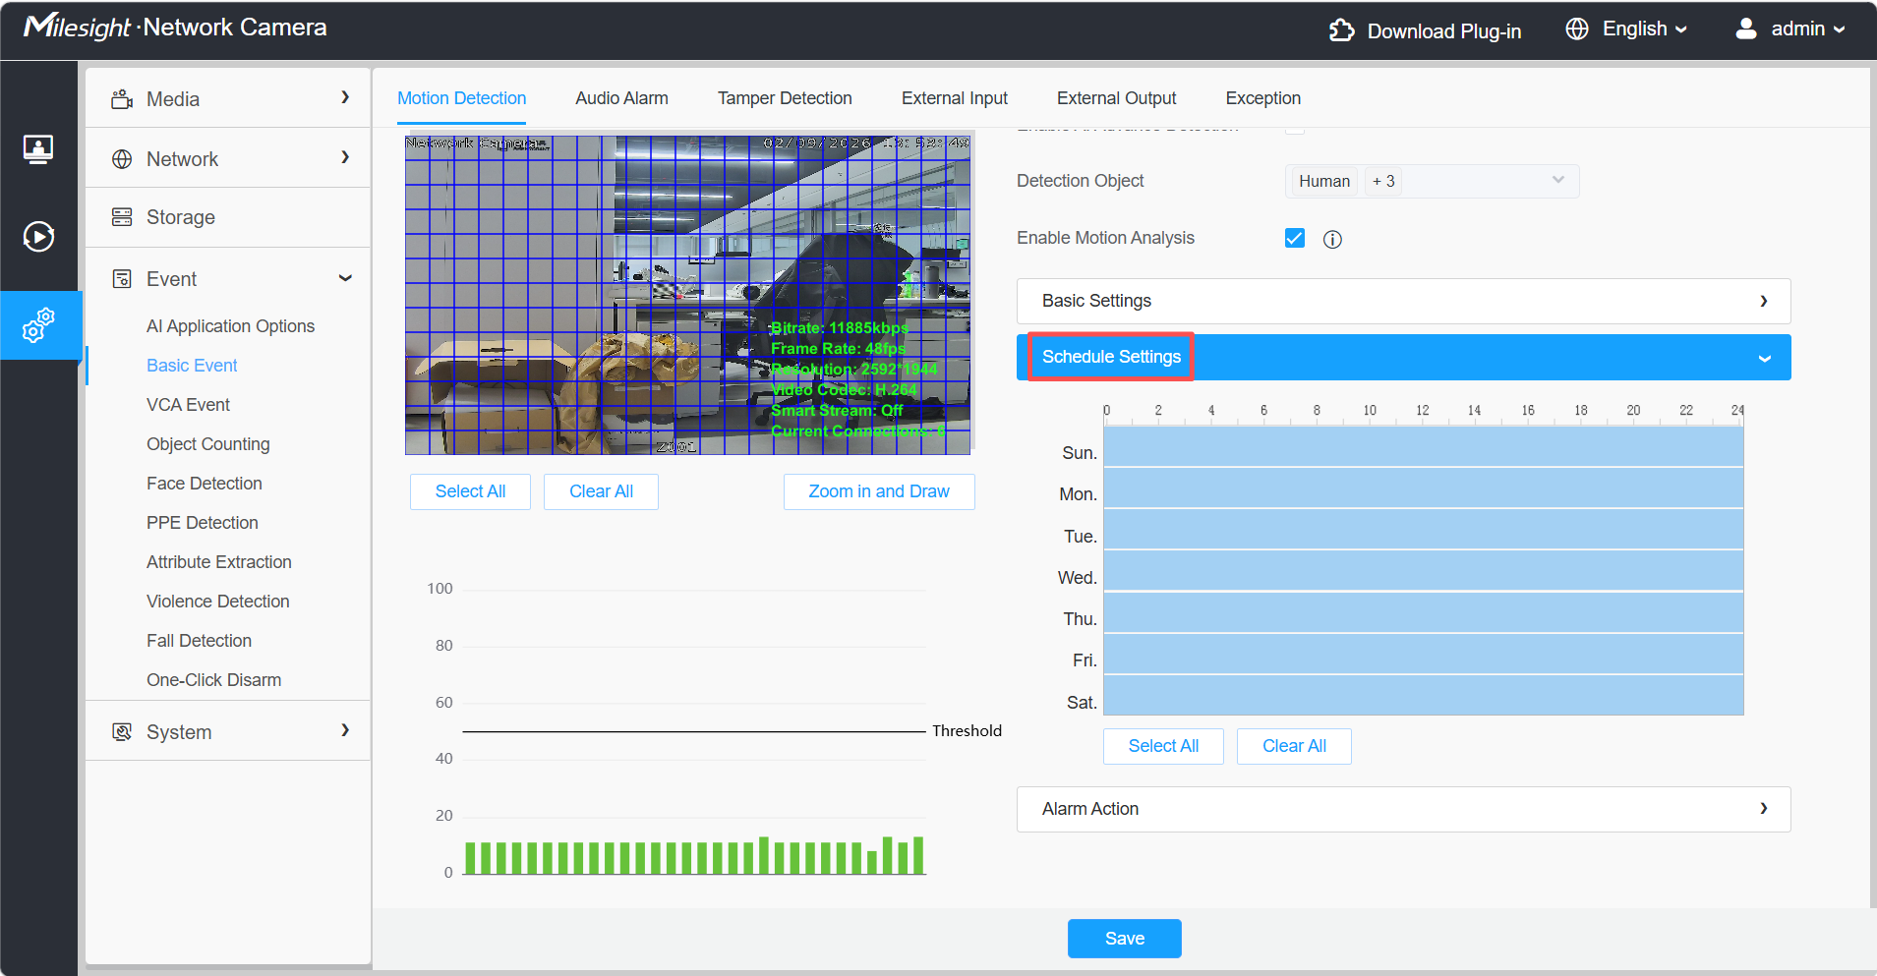Save the motion detection settings
This screenshot has width=1877, height=976.
pos(1124,939)
